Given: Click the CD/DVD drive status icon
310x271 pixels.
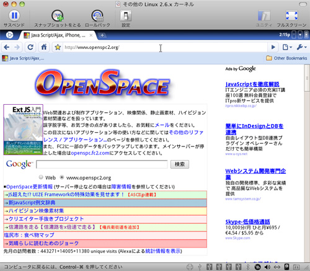Looking at the screenshot, I should 257,267.
